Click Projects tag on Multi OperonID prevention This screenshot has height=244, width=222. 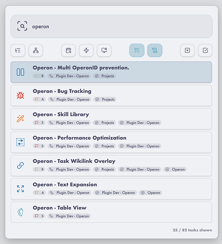point(104,76)
